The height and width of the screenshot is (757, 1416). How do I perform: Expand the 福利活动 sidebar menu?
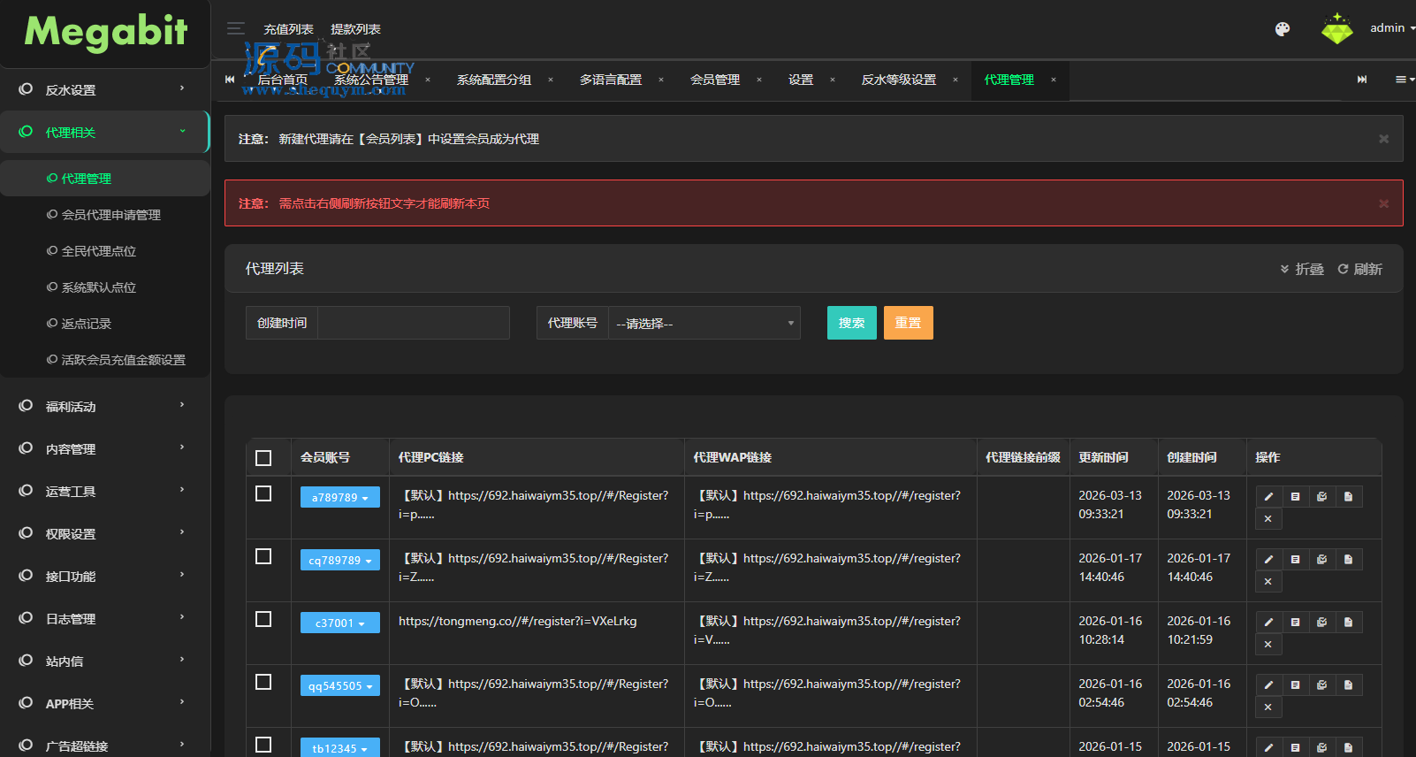click(x=104, y=407)
